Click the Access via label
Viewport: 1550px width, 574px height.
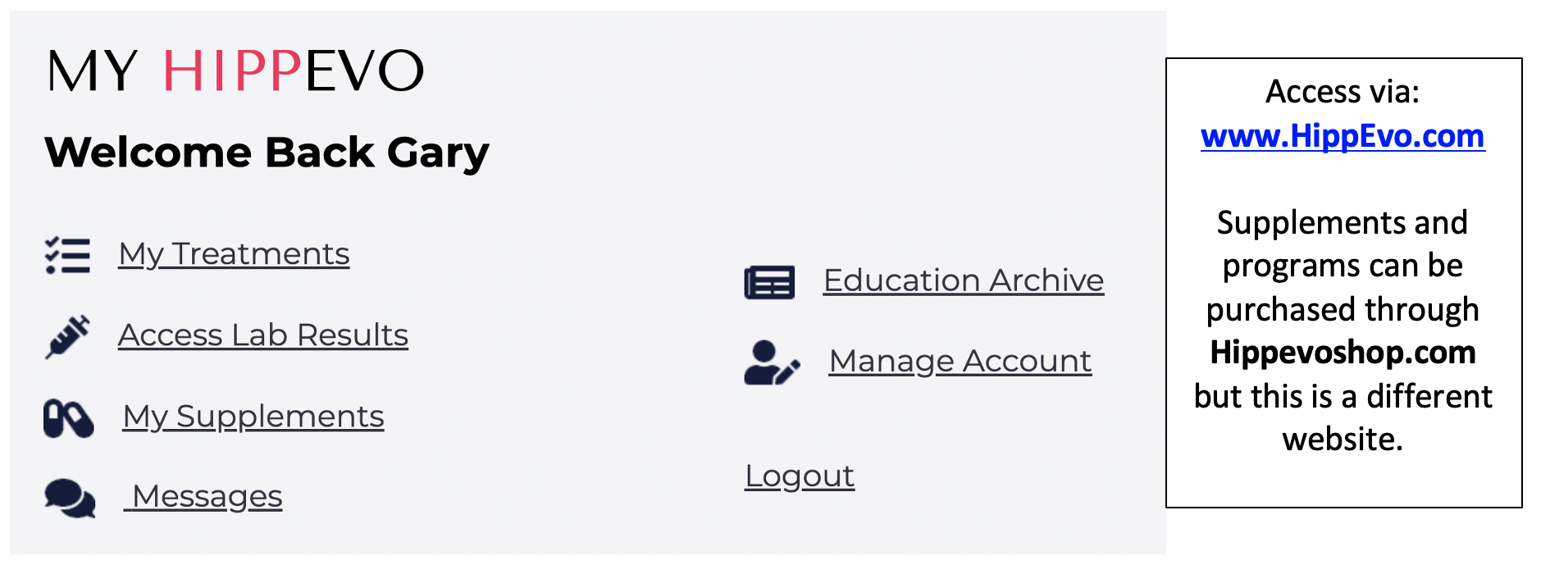pos(1343,92)
